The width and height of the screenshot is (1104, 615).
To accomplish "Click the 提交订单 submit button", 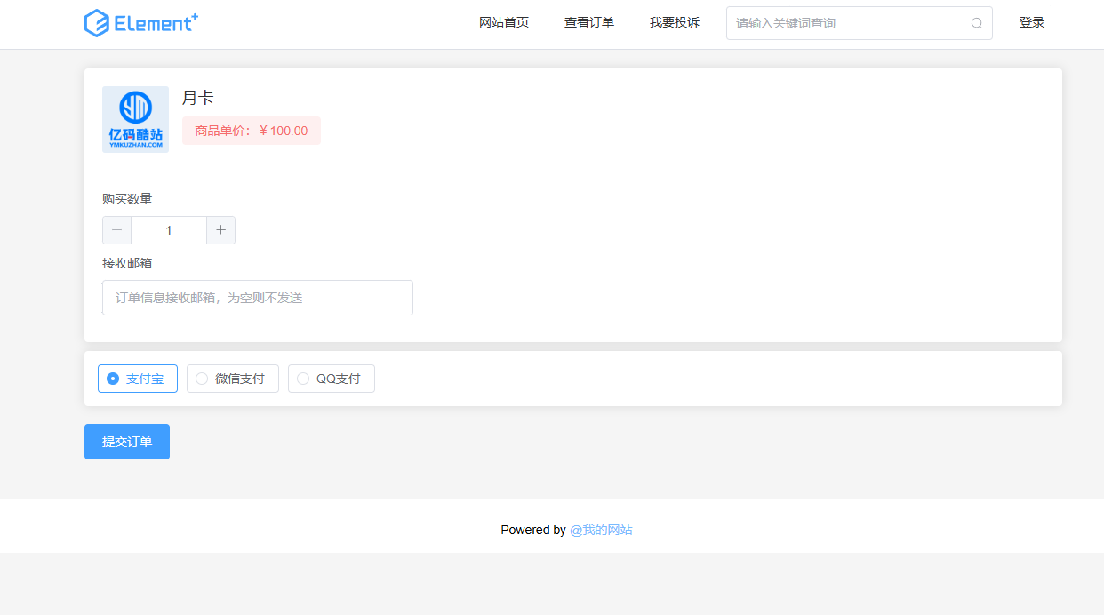I will pos(126,441).
